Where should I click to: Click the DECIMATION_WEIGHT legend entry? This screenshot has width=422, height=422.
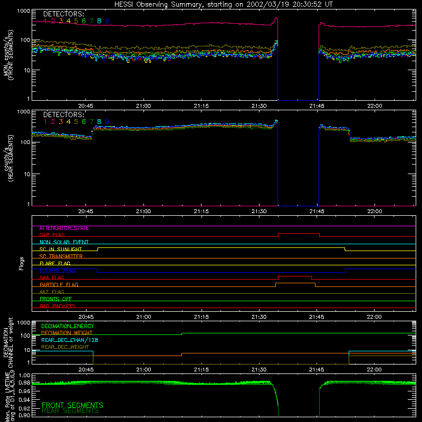coord(67,333)
